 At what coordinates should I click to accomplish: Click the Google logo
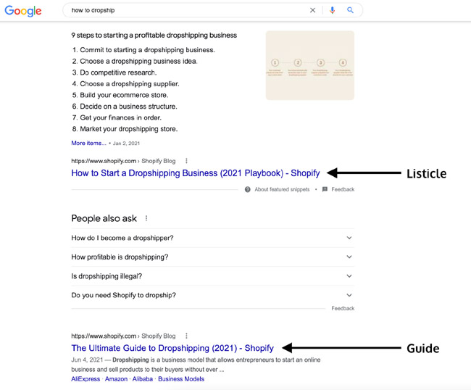(x=23, y=11)
